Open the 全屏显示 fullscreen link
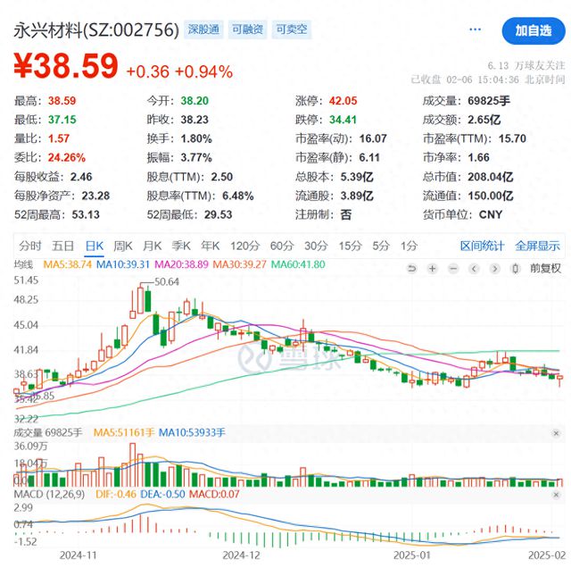The width and height of the screenshot is (571, 568). [537, 246]
